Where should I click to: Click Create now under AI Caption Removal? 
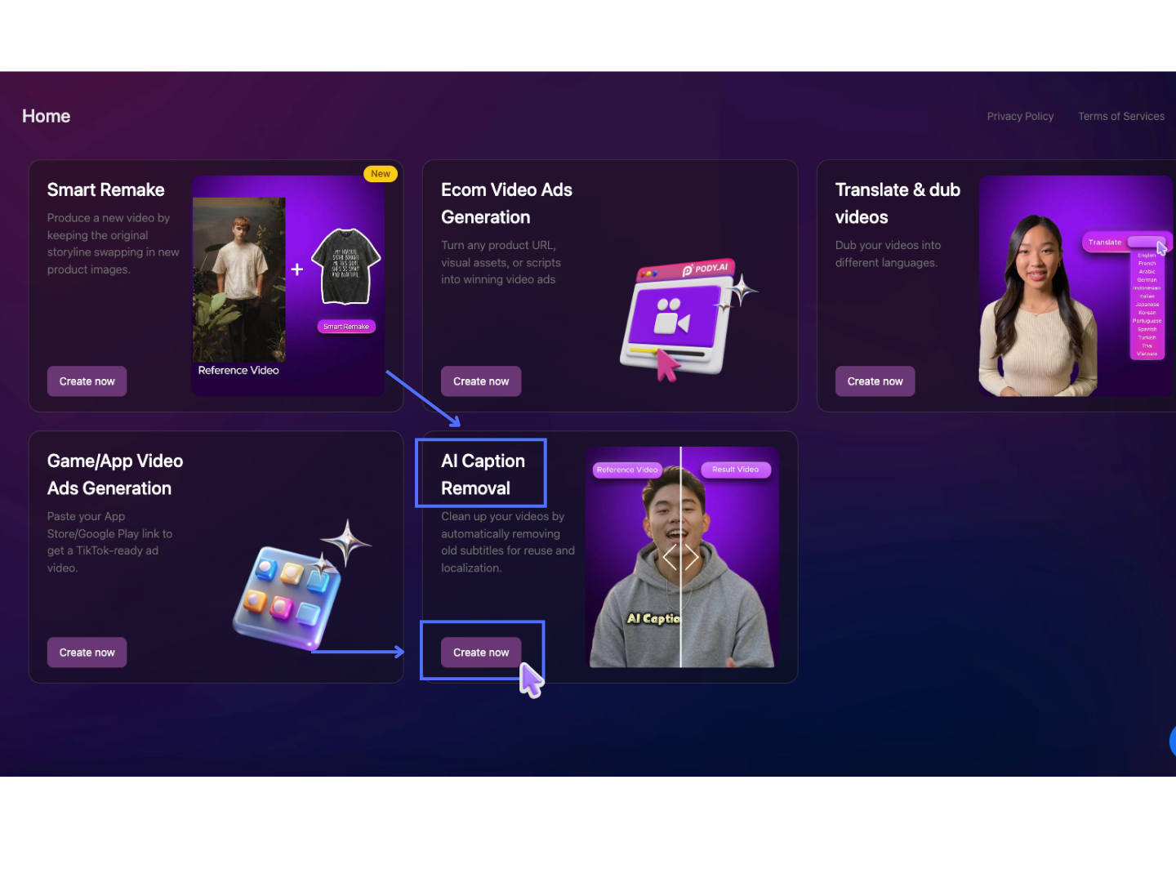pyautogui.click(x=481, y=653)
